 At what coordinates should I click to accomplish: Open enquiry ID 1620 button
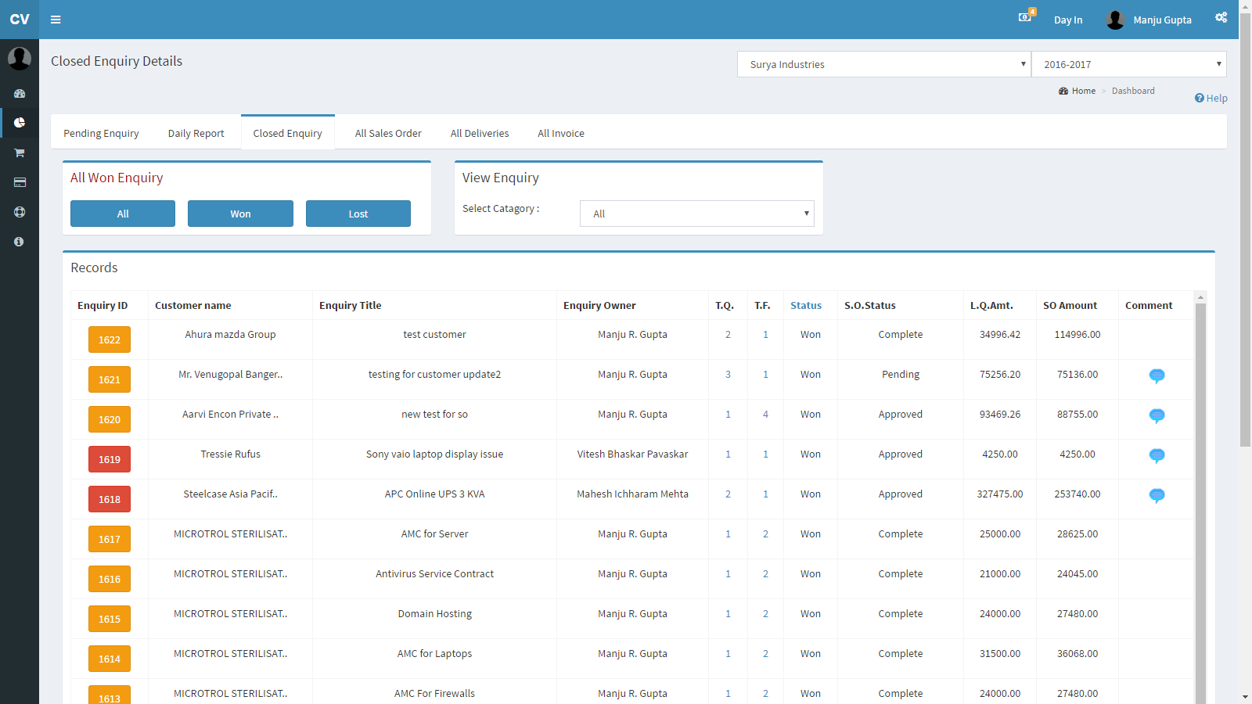pos(110,419)
